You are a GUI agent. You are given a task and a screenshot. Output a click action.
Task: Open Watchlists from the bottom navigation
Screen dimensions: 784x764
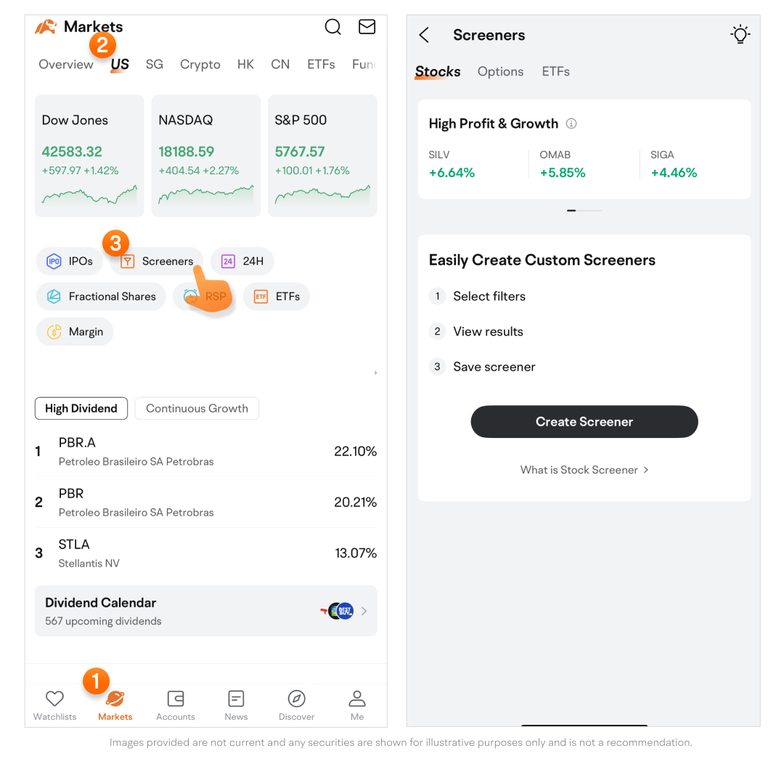click(54, 704)
